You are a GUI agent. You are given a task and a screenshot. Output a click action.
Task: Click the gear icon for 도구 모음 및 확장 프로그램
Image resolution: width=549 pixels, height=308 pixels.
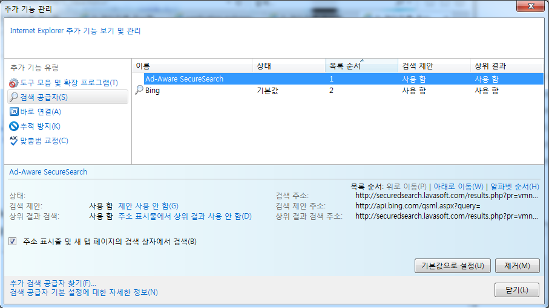14,83
